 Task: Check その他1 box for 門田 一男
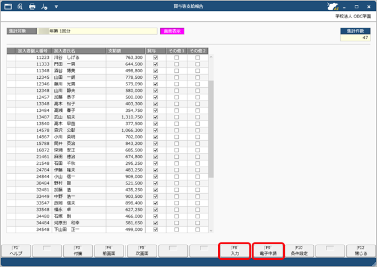pyautogui.click(x=176, y=64)
